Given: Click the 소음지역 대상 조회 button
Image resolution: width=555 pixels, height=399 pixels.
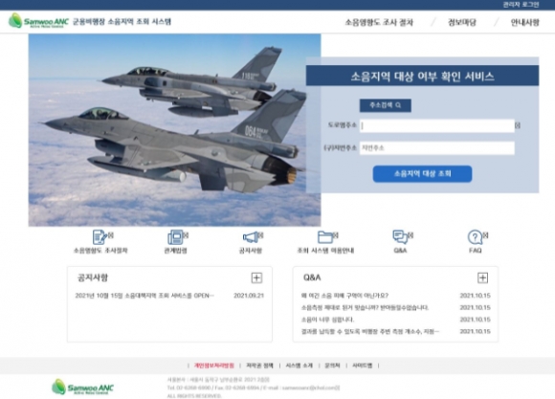Looking at the screenshot, I should pos(422,174).
